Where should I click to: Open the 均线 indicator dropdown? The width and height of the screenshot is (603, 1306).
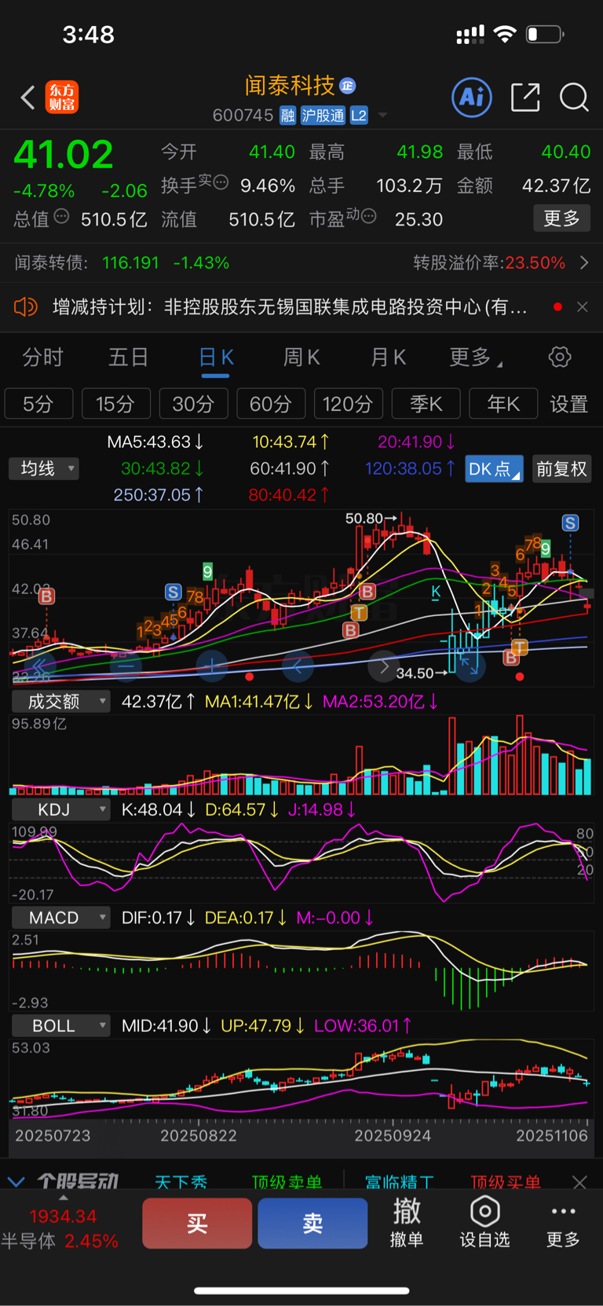[44, 469]
